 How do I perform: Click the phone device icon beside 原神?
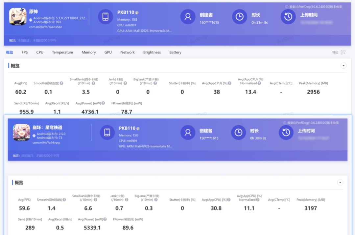[106, 17]
